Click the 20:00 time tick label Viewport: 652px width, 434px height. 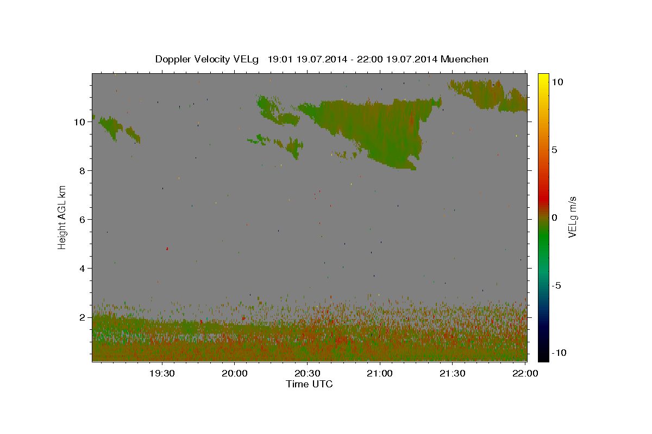coord(235,373)
